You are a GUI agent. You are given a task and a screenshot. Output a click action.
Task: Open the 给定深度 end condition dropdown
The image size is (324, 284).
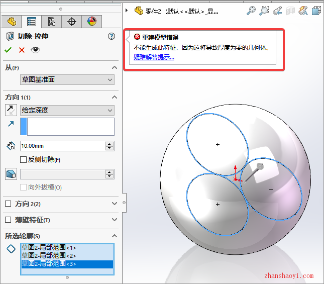[67, 110]
